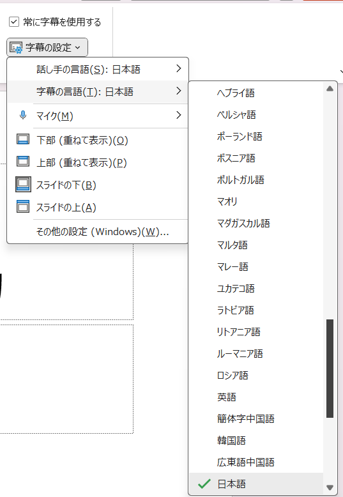
Task: Open 話し手の言語(S) submenu
Action: 98,69
